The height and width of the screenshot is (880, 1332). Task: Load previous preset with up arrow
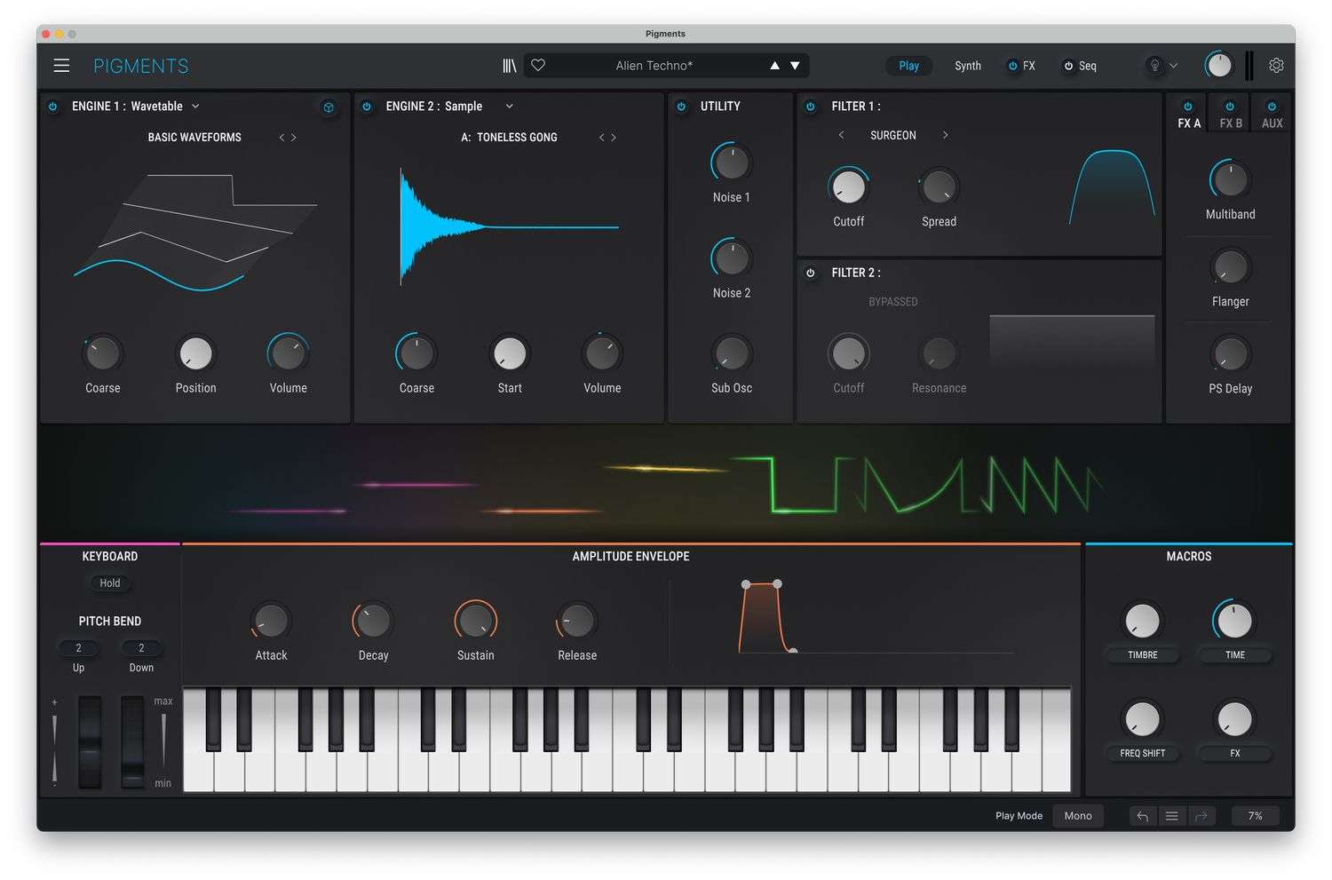click(774, 66)
